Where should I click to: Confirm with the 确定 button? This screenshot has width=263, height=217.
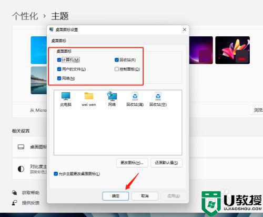click(116, 196)
